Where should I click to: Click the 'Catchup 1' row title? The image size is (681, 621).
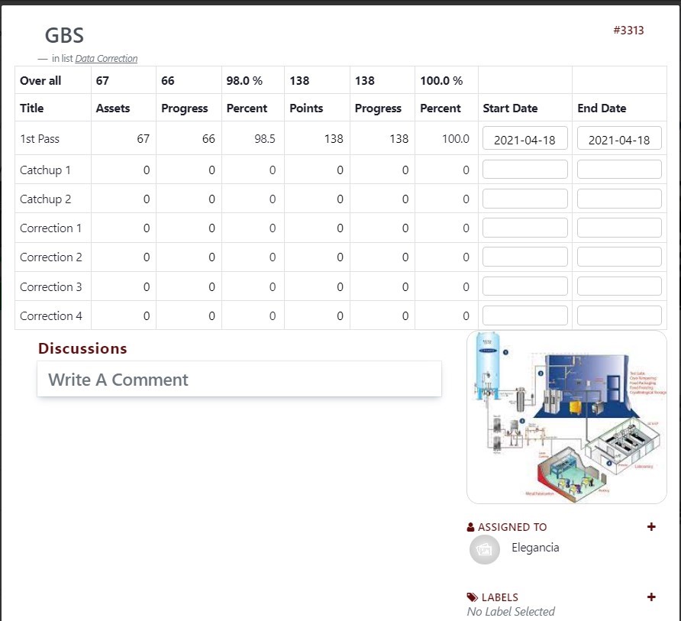(45, 170)
